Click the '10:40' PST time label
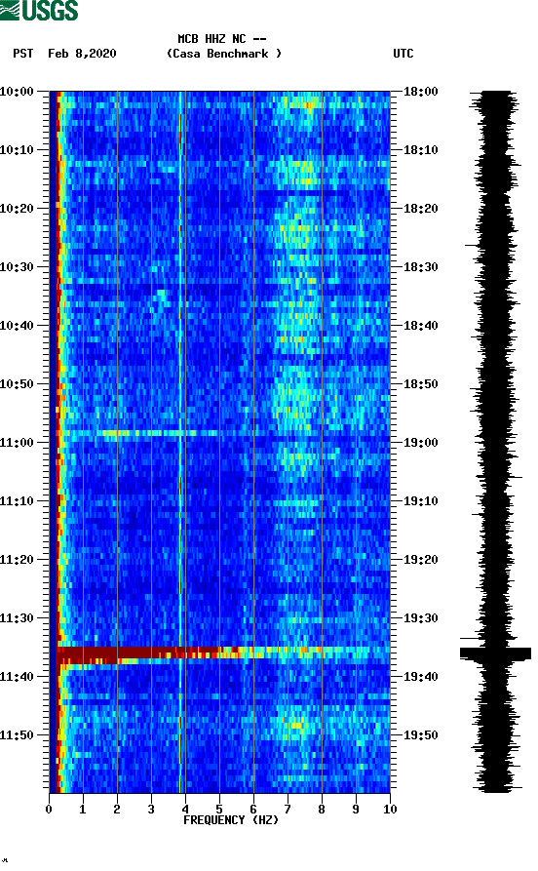This screenshot has width=538, height=871. point(17,326)
